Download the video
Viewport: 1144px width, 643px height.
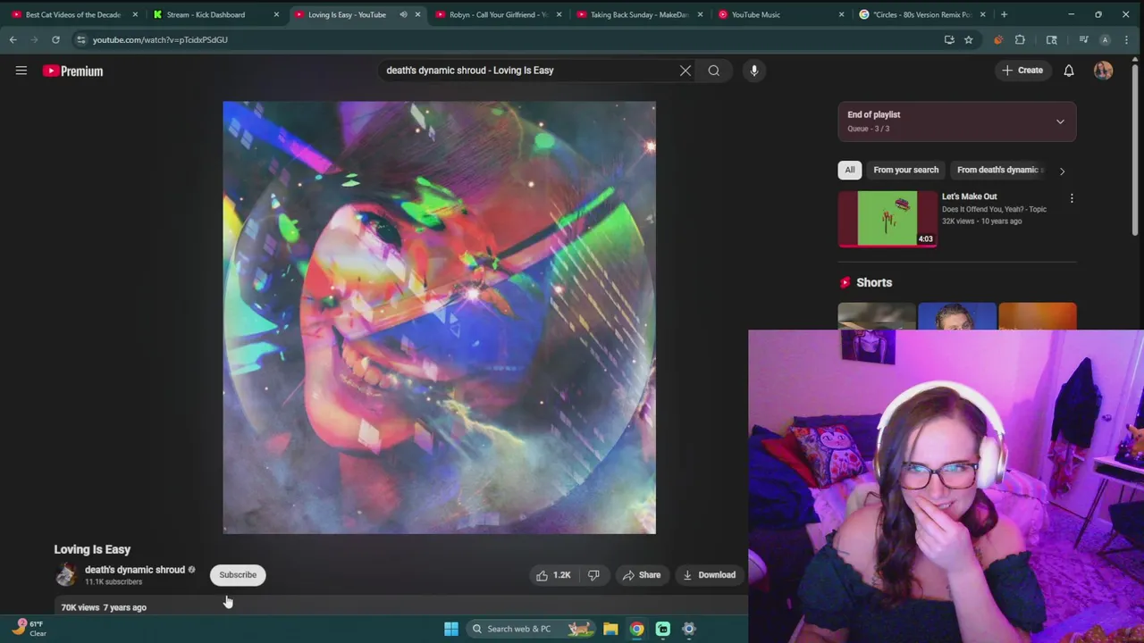710,575
